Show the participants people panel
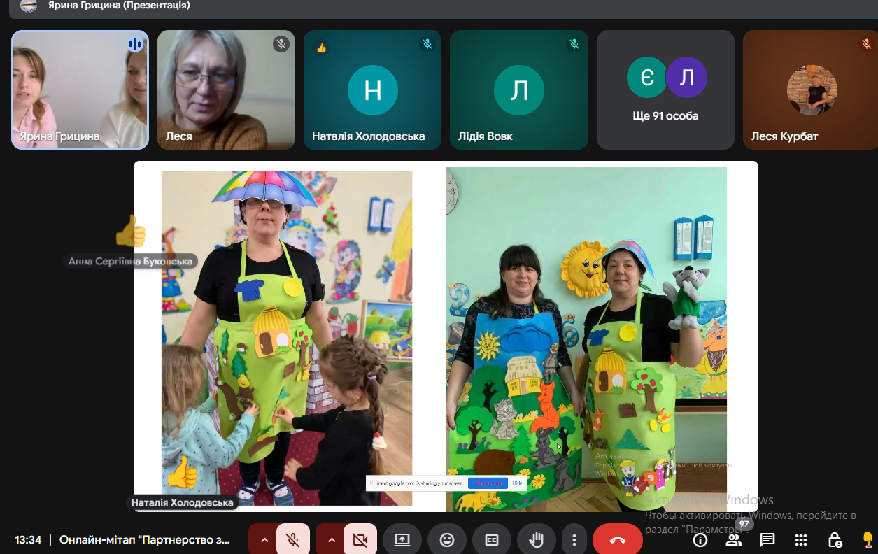 (733, 539)
